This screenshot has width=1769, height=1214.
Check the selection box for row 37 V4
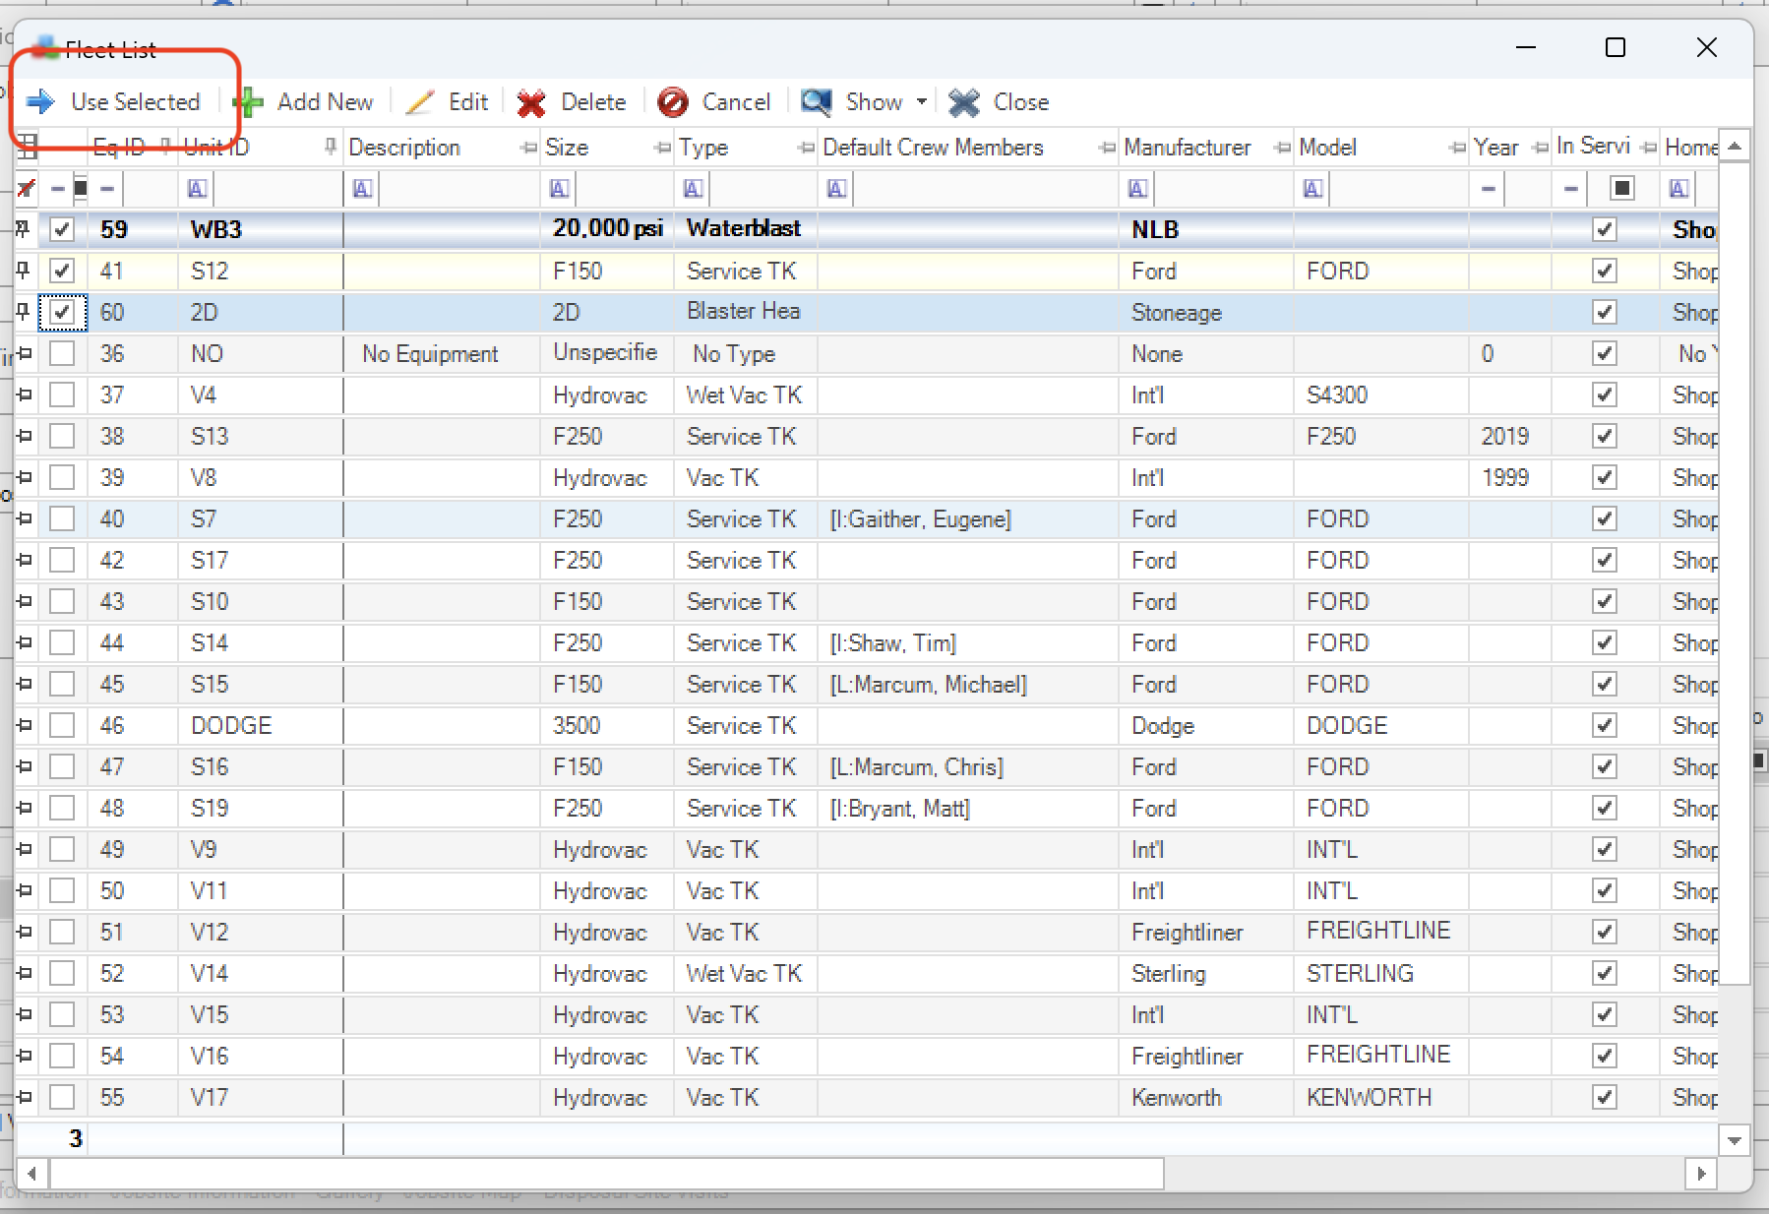(x=62, y=395)
